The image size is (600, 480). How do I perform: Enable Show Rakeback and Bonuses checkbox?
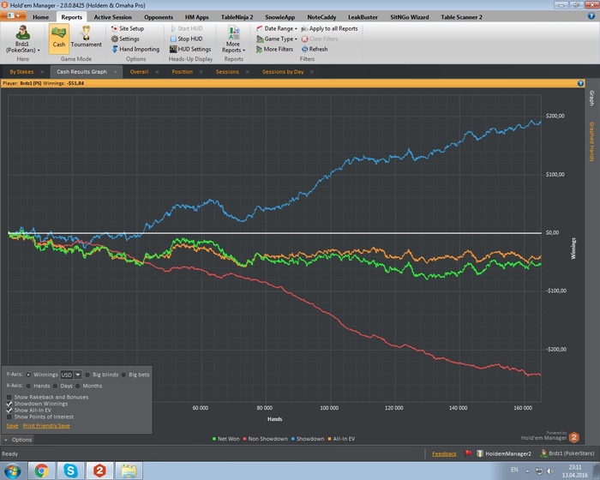click(x=9, y=397)
